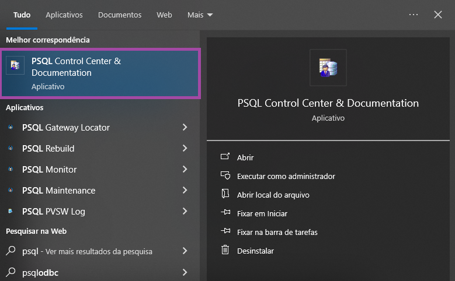The image size is (455, 281).
Task: Click the PSQL Monitor app icon
Action: click(x=11, y=169)
